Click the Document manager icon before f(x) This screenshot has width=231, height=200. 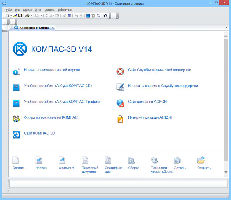pyautogui.click(x=93, y=15)
